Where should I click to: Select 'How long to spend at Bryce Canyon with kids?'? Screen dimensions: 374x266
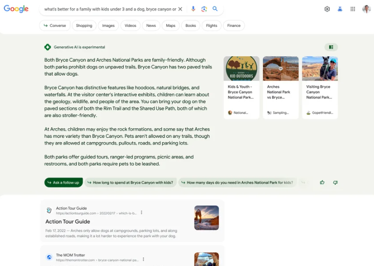(x=130, y=182)
